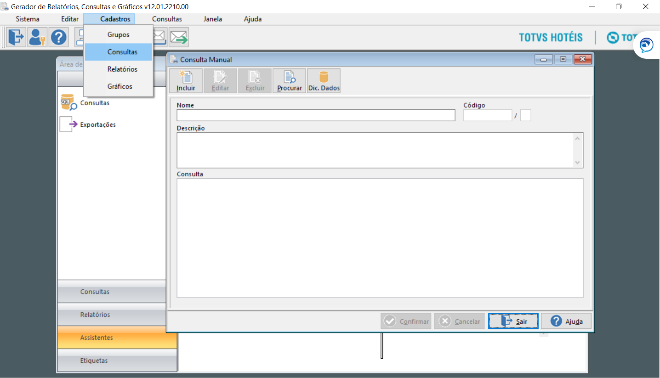Click the small field after Código slash
Image resolution: width=660 pixels, height=378 pixels.
click(x=526, y=115)
